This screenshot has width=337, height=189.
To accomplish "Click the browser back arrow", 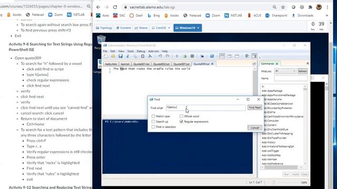I will tap(98, 7).
